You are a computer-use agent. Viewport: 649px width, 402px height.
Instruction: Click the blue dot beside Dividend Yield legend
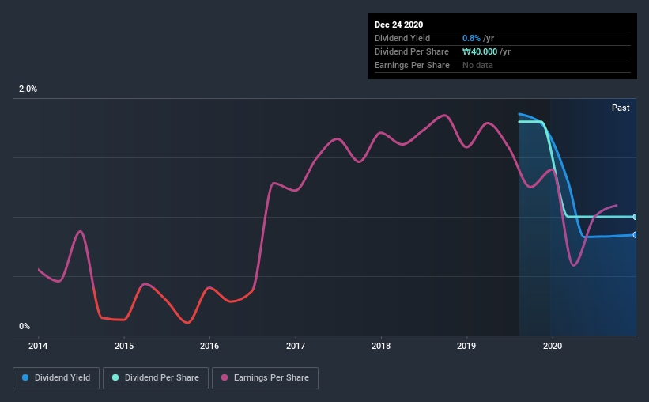(x=24, y=378)
